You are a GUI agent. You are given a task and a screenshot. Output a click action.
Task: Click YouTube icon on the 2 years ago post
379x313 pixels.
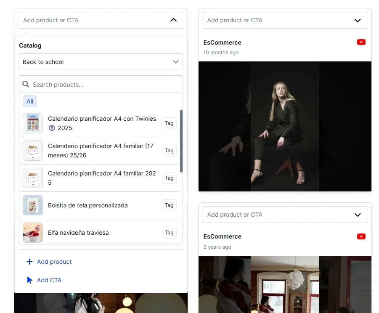pos(361,236)
